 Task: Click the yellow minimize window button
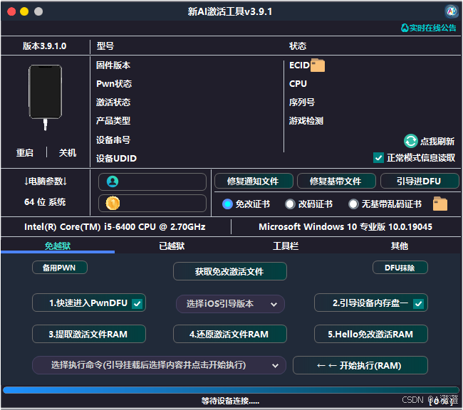tap(24, 11)
